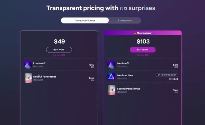Screen dimensions: 205x125
Task: Click the fire icon beside Most popular
Action: pos(135,33)
